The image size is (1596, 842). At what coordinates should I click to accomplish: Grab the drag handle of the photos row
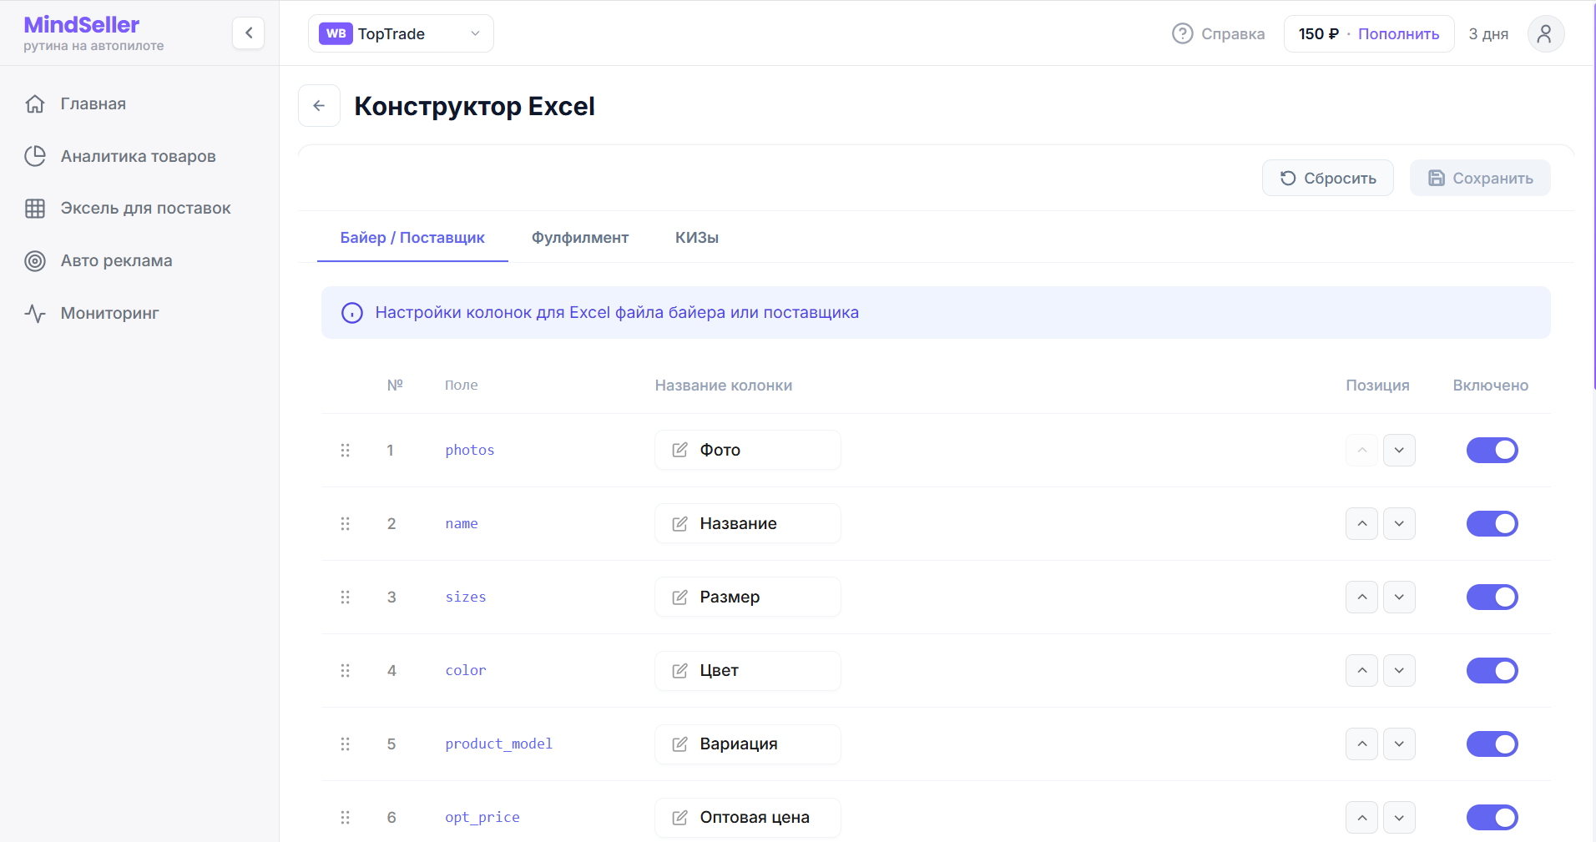(345, 450)
